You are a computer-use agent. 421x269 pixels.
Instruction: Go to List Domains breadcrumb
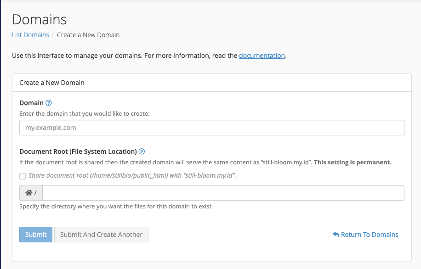click(x=30, y=35)
